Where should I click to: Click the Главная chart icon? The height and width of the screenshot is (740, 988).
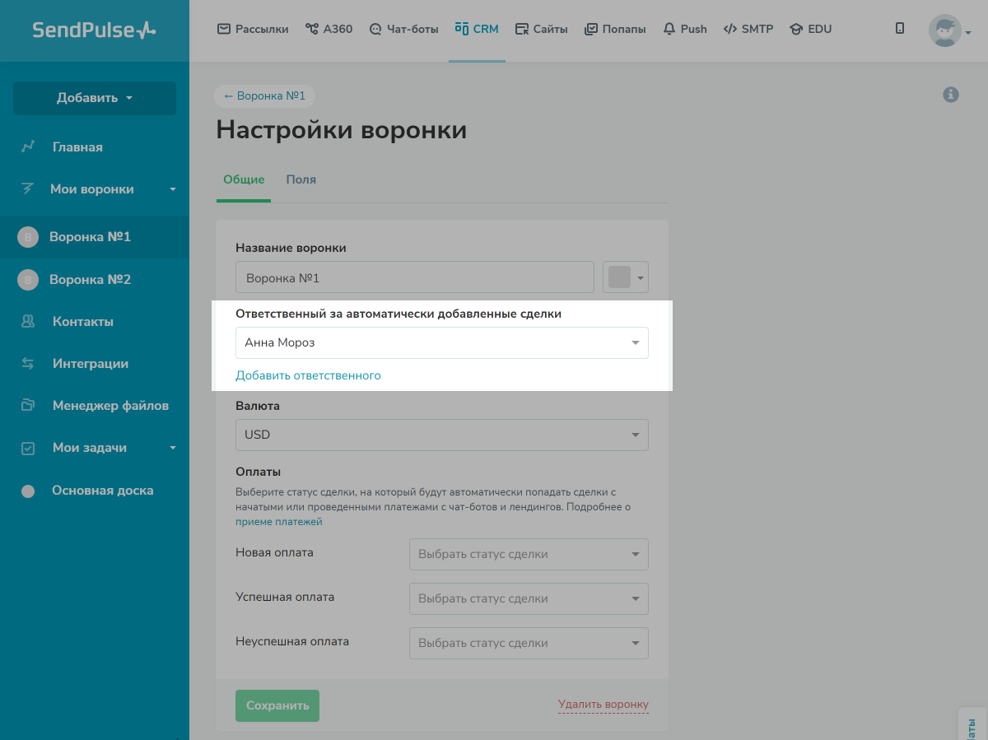pos(28,147)
